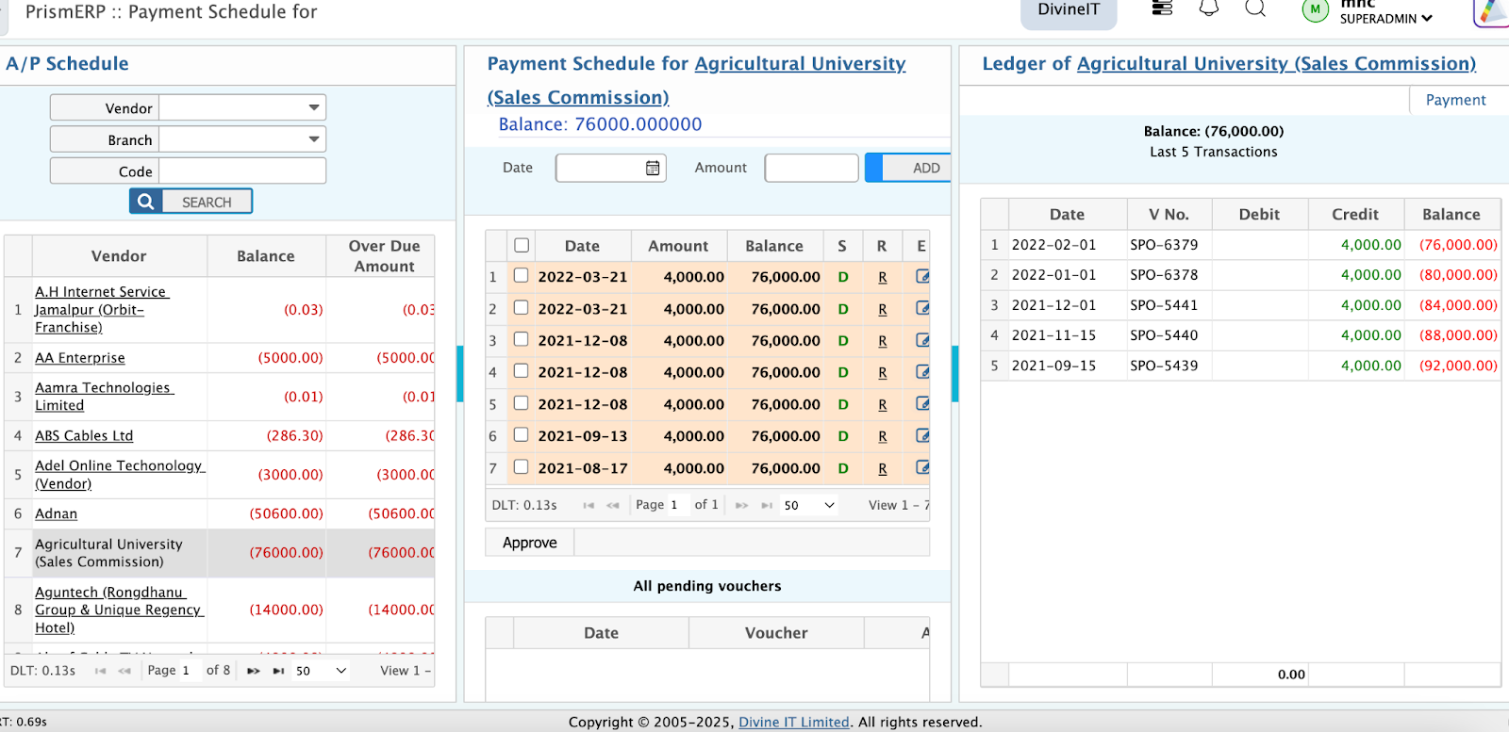Go to last page in vendor grid
The image size is (1509, 732).
[278, 671]
